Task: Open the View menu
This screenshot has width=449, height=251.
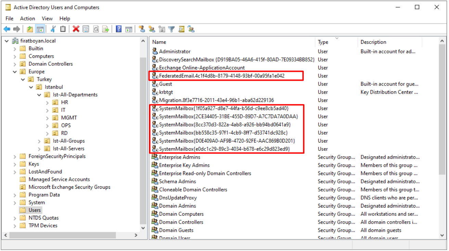Action: point(47,18)
